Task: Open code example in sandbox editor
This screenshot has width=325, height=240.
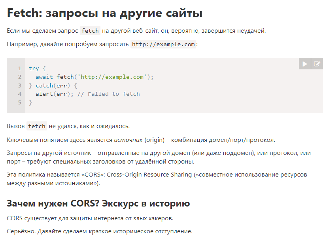Action: click(x=317, y=64)
